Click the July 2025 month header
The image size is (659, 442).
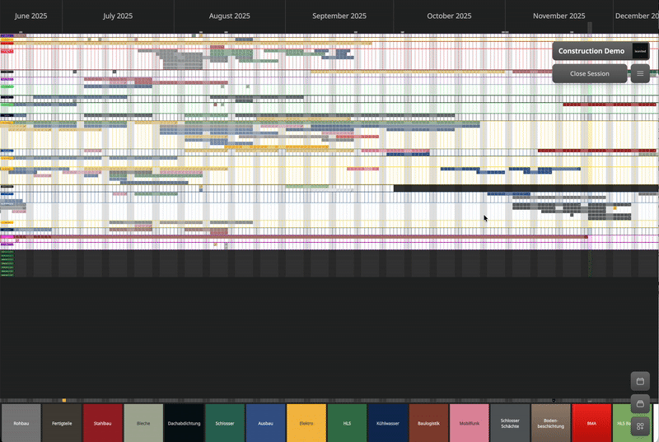(118, 16)
